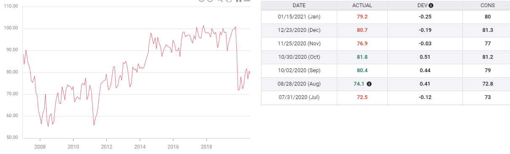Select the 12/23/2020 (Dec) row date
Image resolution: width=510 pixels, height=154 pixels.
tap(299, 30)
